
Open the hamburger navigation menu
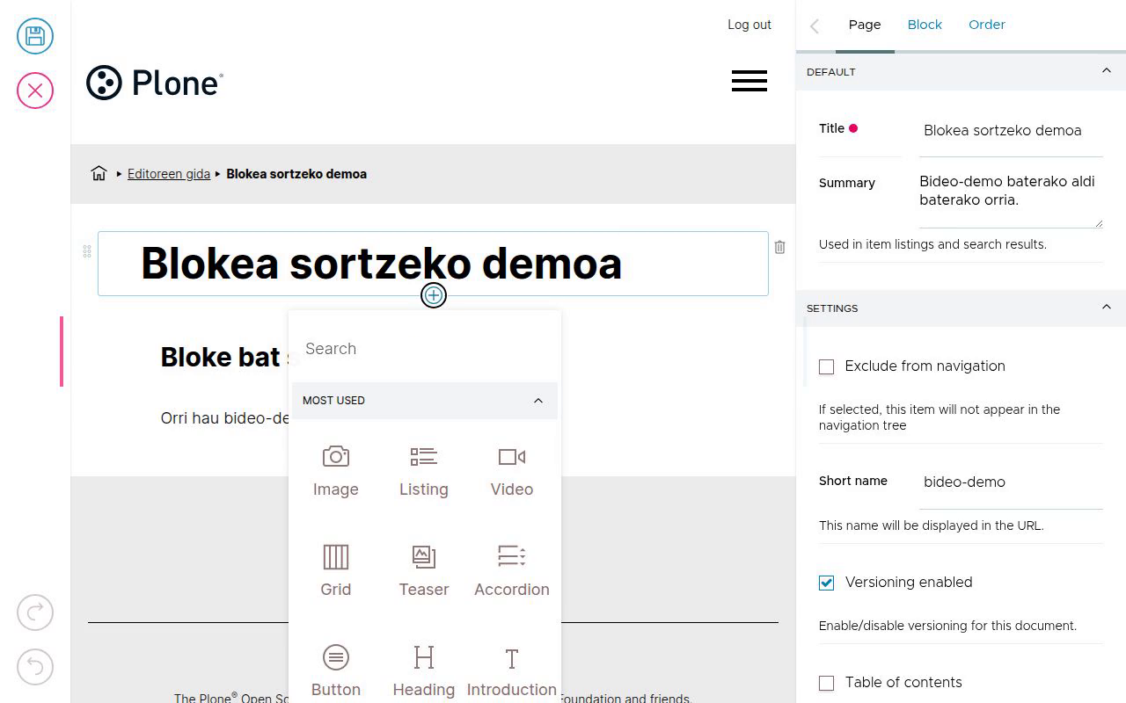tap(749, 82)
